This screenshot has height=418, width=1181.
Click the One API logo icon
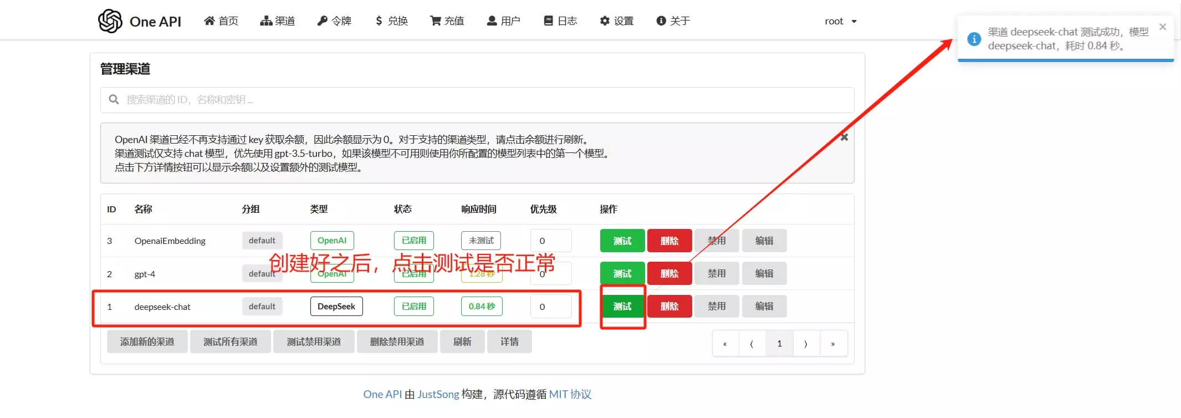110,21
